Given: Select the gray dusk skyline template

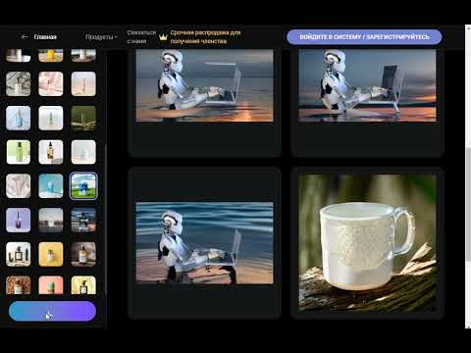Looking at the screenshot, I should [51, 220].
